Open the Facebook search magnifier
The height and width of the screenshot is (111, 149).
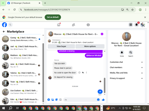click(10, 25)
